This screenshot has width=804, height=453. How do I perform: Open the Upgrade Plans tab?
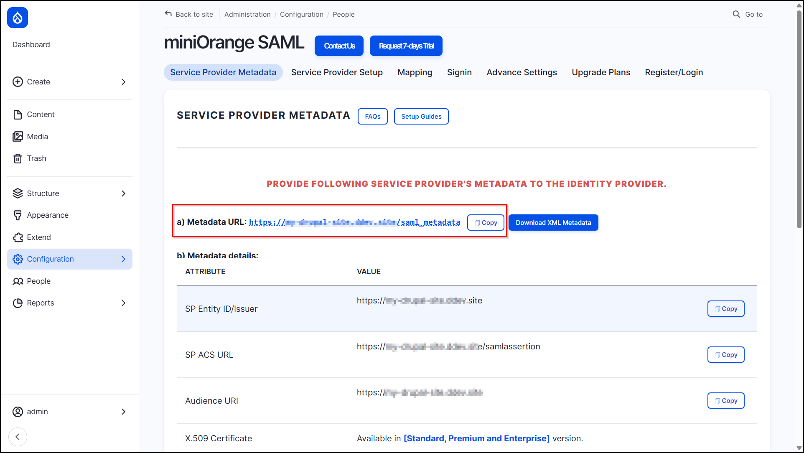click(601, 72)
